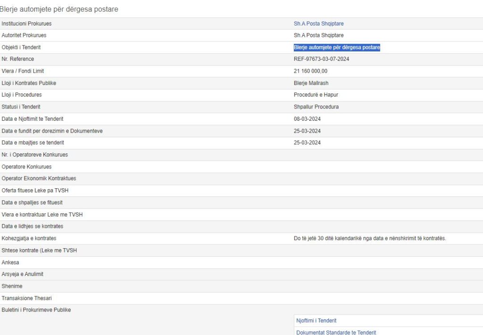Click the tender notice date 08-03-2024
The image size is (483, 335).
click(x=307, y=119)
